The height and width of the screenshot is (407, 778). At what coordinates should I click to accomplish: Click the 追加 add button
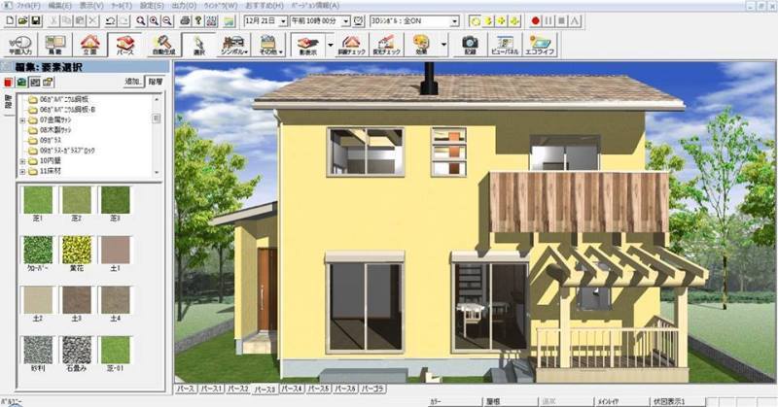click(x=132, y=83)
